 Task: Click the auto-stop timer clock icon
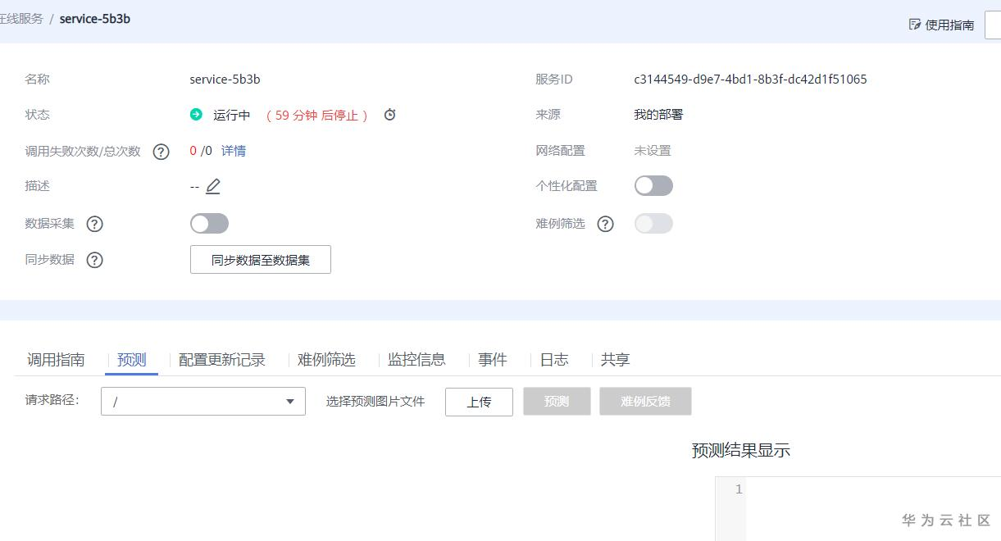pos(389,115)
